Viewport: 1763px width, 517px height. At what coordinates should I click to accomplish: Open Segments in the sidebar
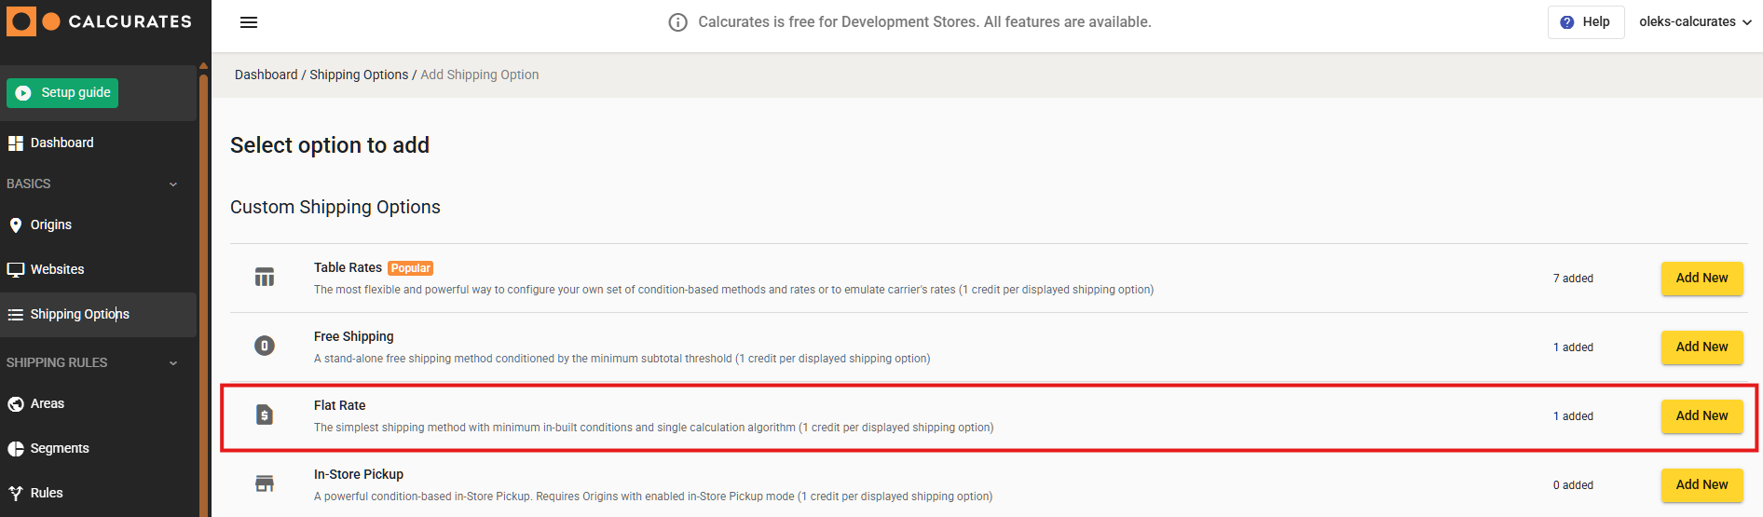pos(60,448)
